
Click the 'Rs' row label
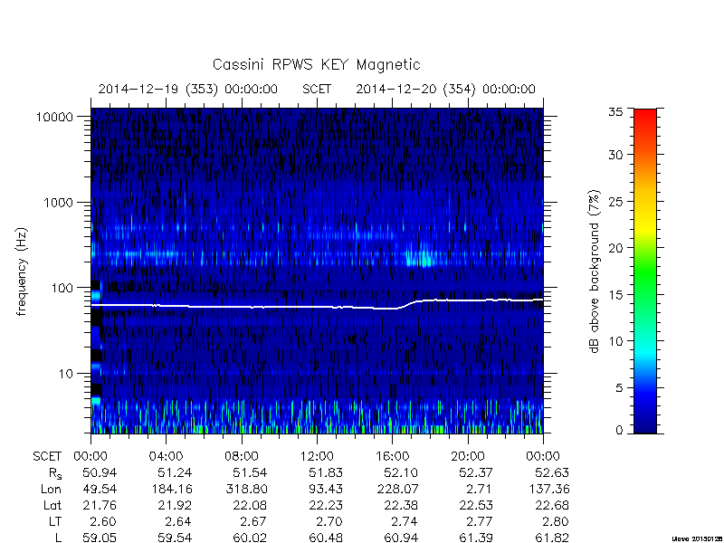[55, 473]
